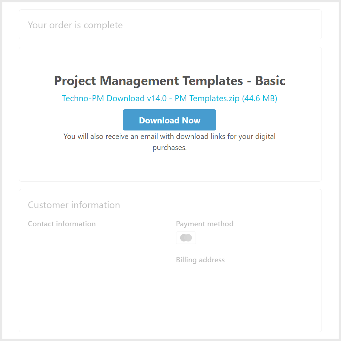Click the word "Basic" in the product title
This screenshot has width=341, height=341.
click(270, 81)
